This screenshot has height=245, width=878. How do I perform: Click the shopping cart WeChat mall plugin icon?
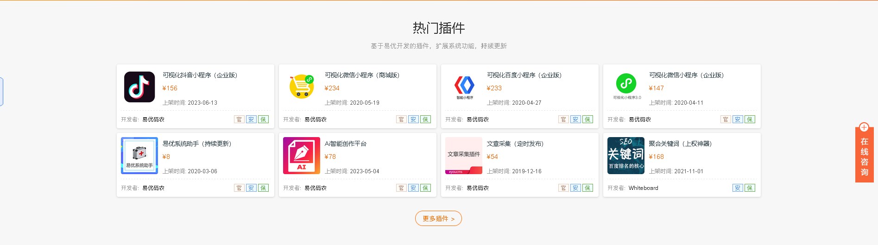tap(302, 86)
